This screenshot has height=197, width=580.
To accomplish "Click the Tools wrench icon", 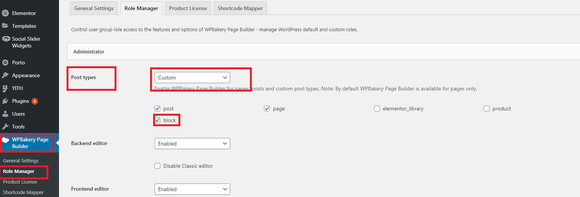I will pos(5,127).
